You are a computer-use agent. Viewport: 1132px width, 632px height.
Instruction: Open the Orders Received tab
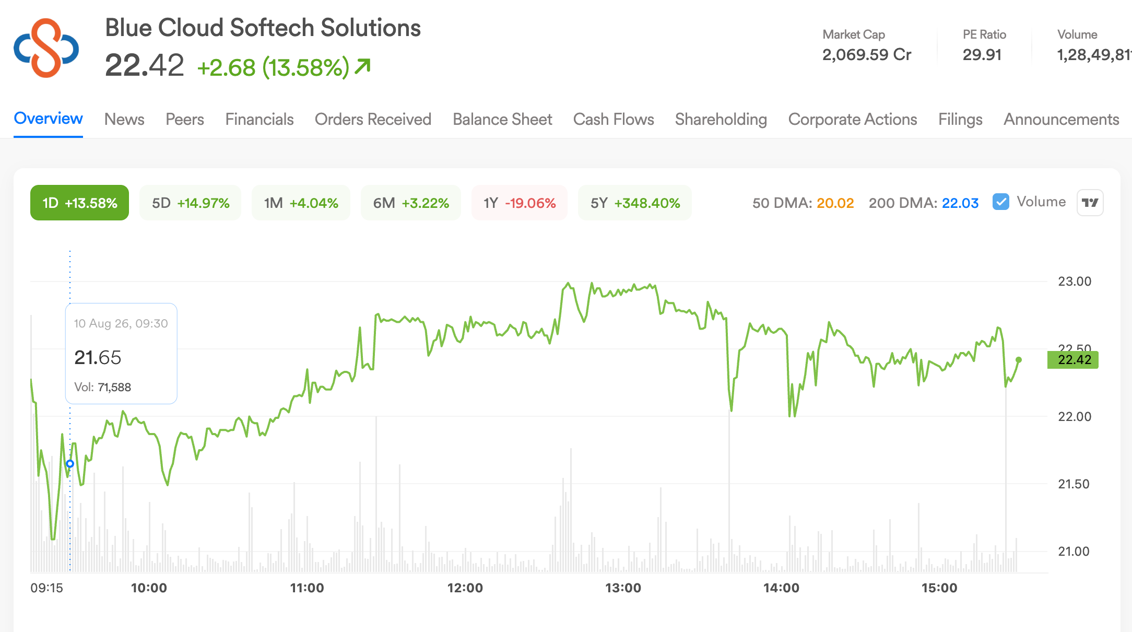coord(373,119)
